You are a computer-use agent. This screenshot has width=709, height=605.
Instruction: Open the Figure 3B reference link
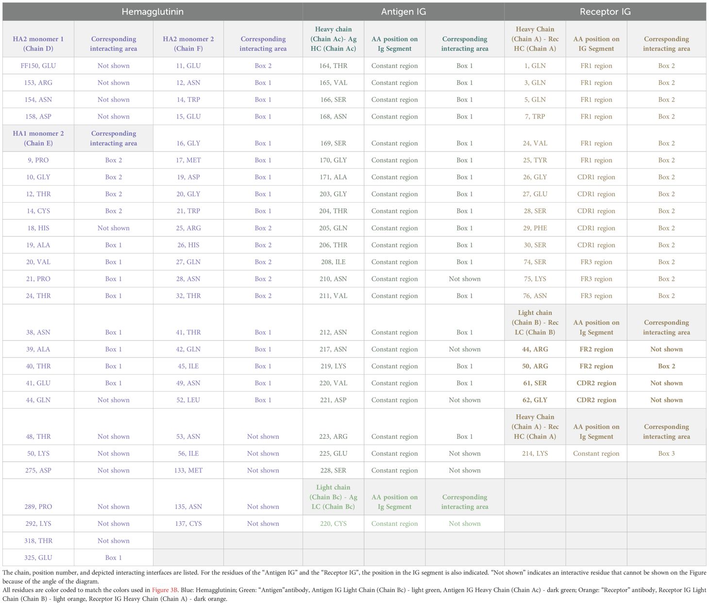click(165, 590)
